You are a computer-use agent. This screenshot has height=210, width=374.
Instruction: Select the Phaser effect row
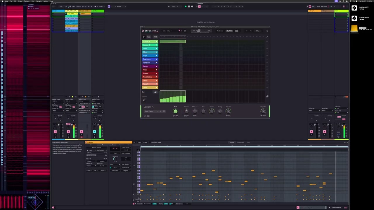click(150, 73)
